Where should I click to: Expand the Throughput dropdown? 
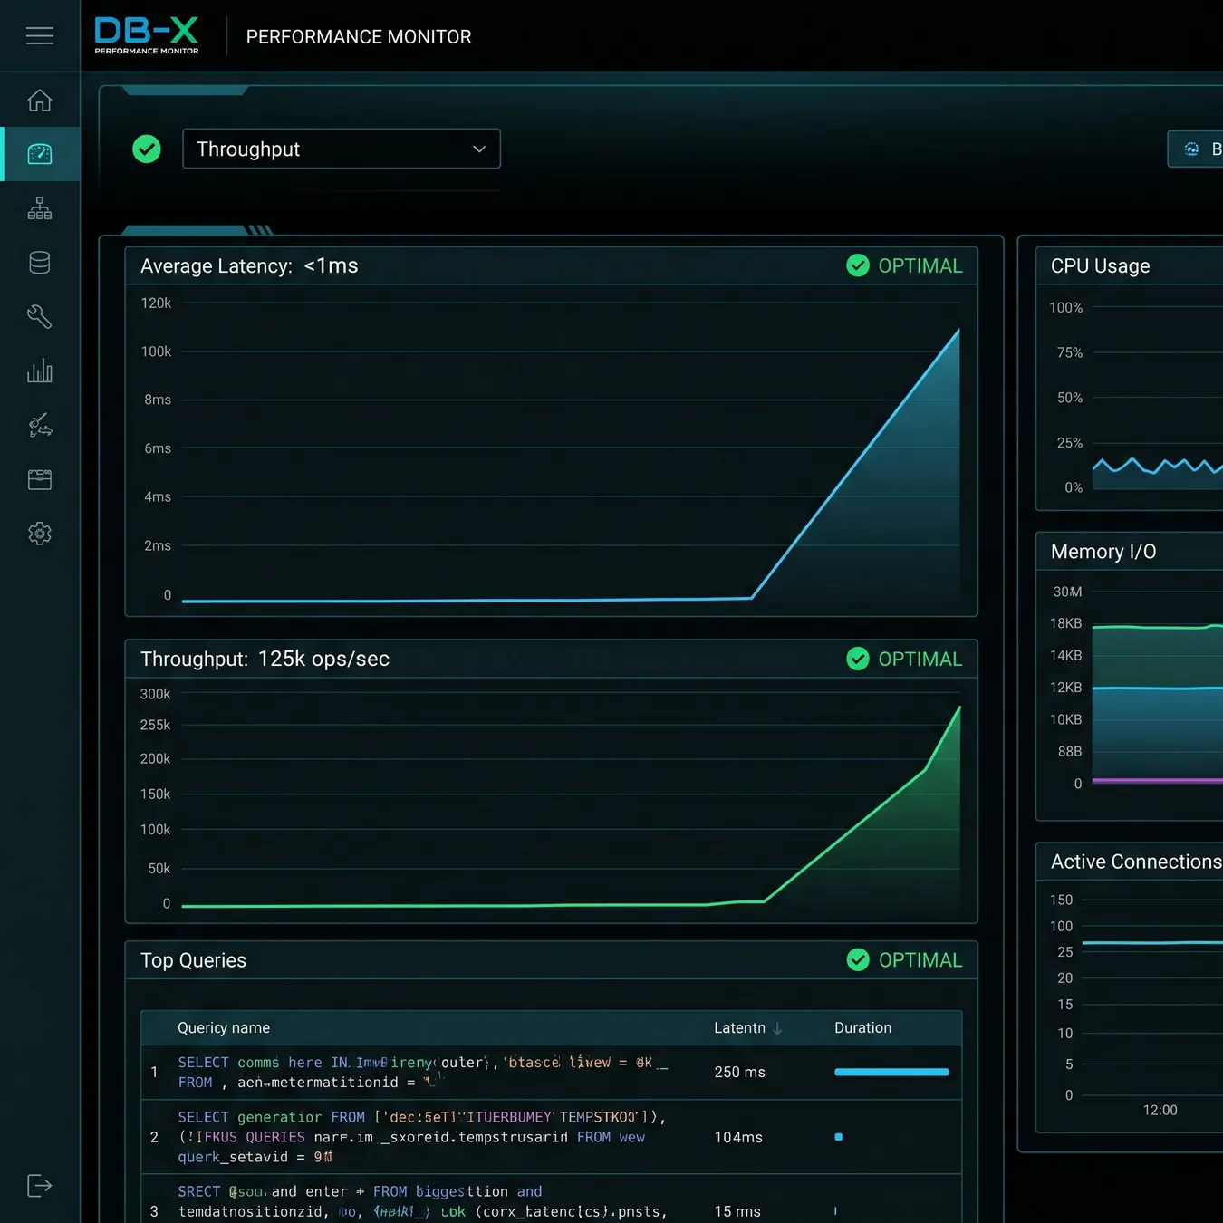pyautogui.click(x=342, y=149)
